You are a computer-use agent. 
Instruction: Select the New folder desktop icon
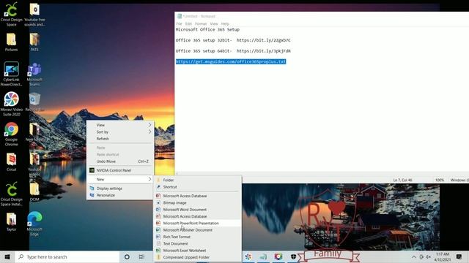[x=34, y=131]
